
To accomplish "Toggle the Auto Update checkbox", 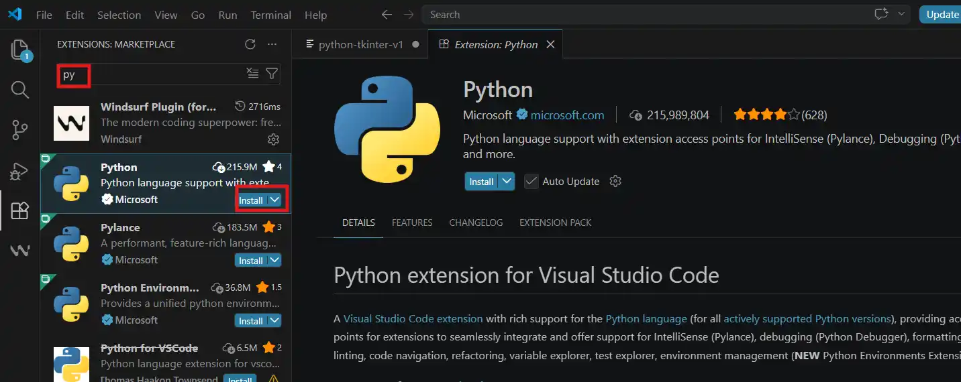I will click(x=532, y=181).
